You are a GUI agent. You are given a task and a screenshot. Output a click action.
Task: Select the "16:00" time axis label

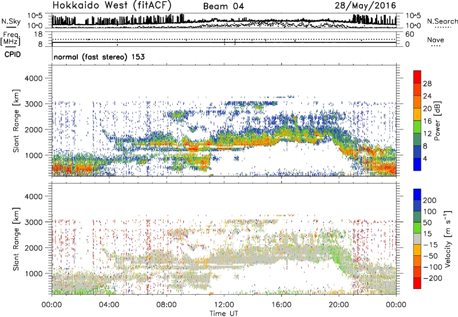pyautogui.click(x=281, y=305)
